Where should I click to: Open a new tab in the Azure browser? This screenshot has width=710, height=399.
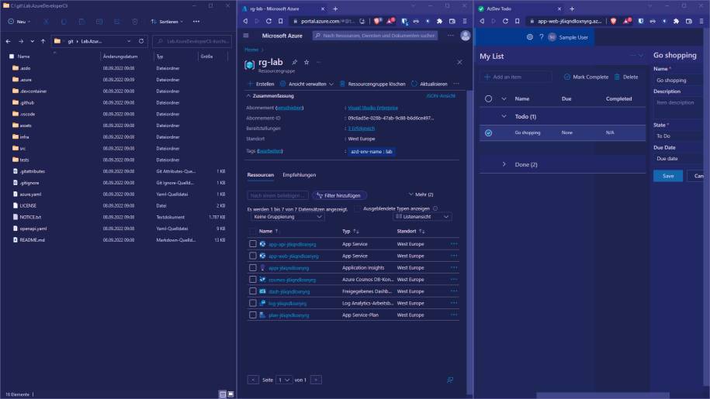coord(335,9)
